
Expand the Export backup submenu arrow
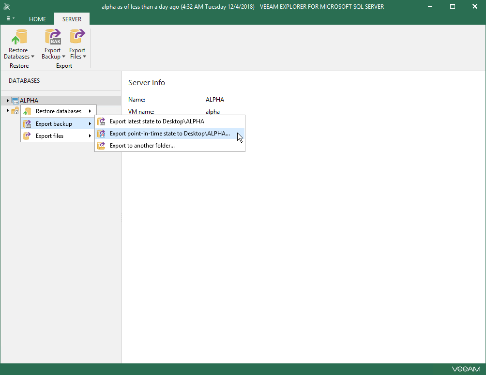point(90,124)
